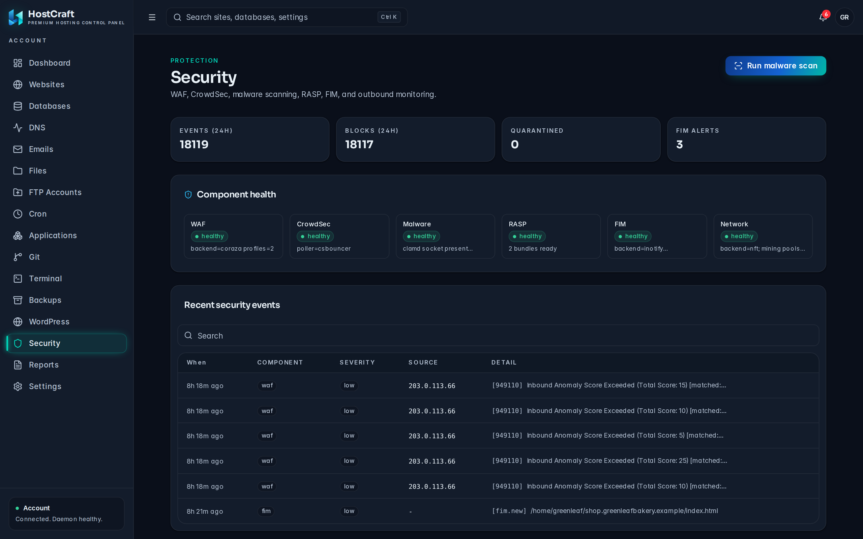Viewport: 863px width, 539px height.
Task: Open the WAF component health card
Action: tap(233, 236)
